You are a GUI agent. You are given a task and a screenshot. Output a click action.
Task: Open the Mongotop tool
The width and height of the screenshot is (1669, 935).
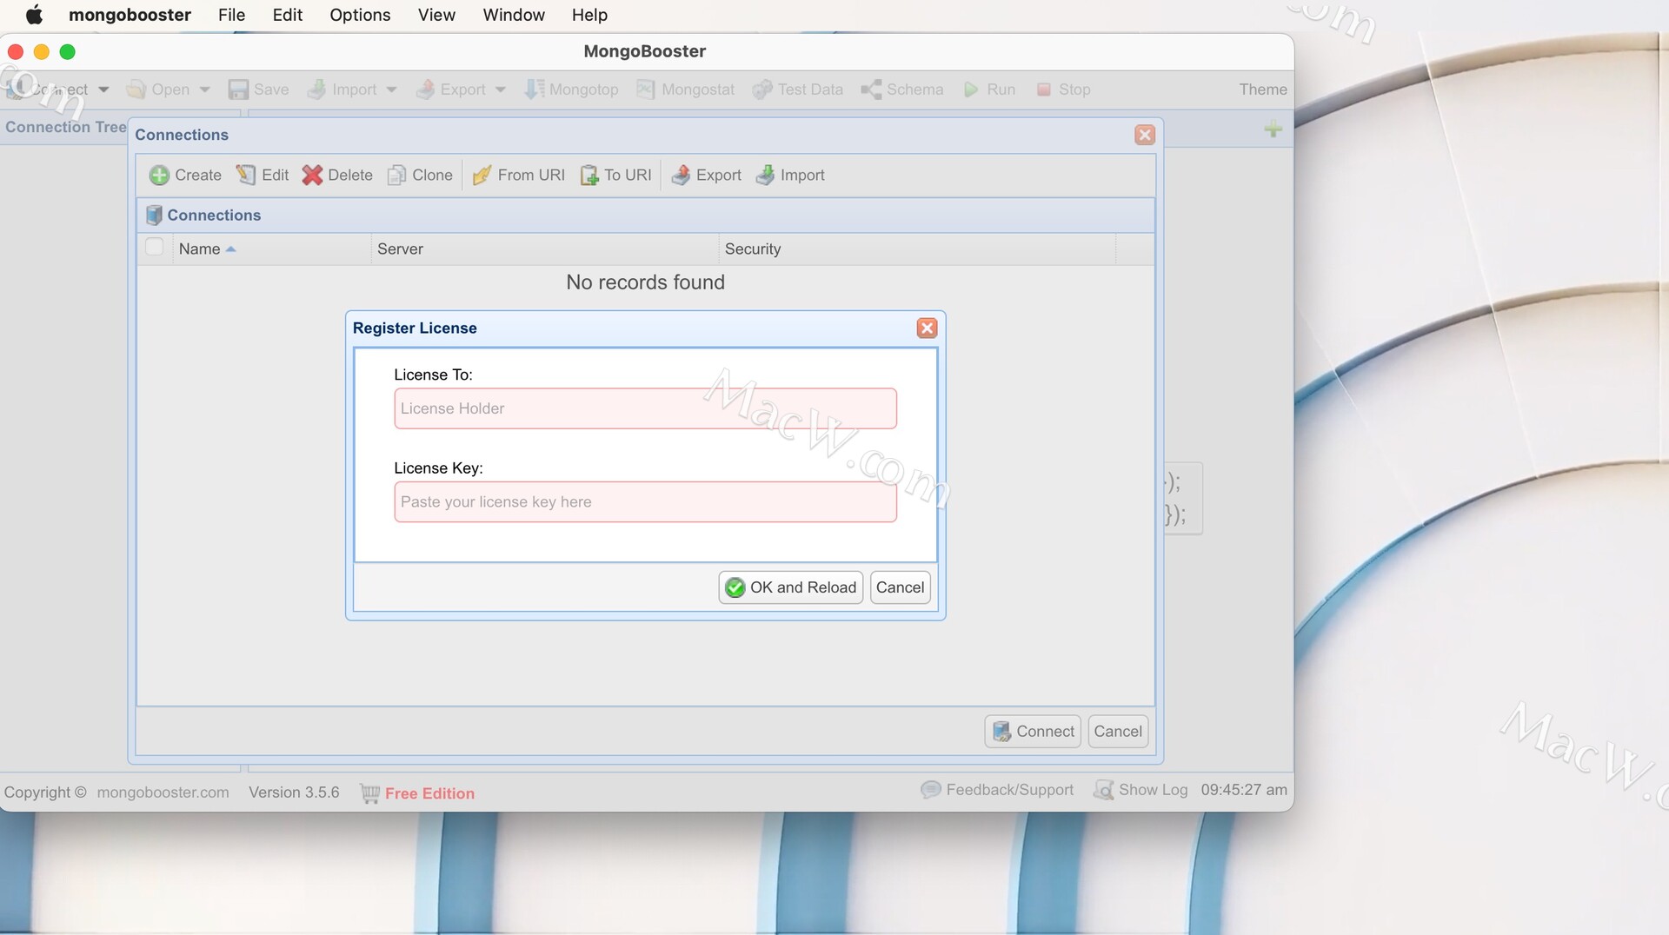click(x=571, y=90)
